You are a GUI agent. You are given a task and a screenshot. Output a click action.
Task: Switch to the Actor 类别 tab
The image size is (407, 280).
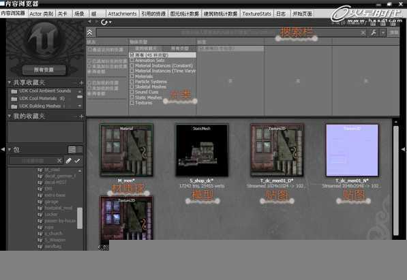pos(42,14)
